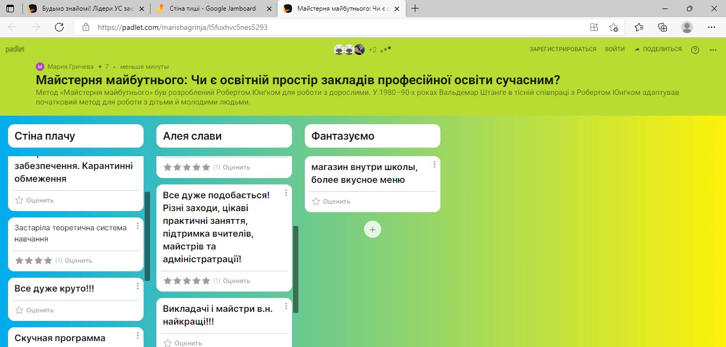Click the Padlet logo
The height and width of the screenshot is (347, 726).
[x=15, y=50]
